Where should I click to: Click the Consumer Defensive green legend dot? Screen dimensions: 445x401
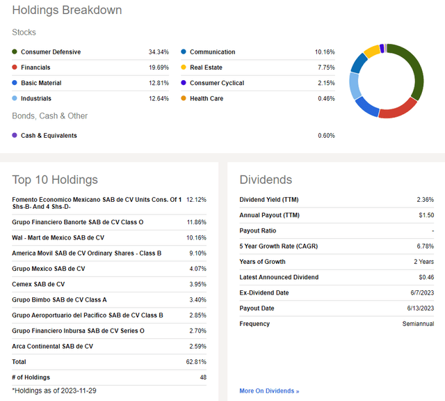[15, 52]
